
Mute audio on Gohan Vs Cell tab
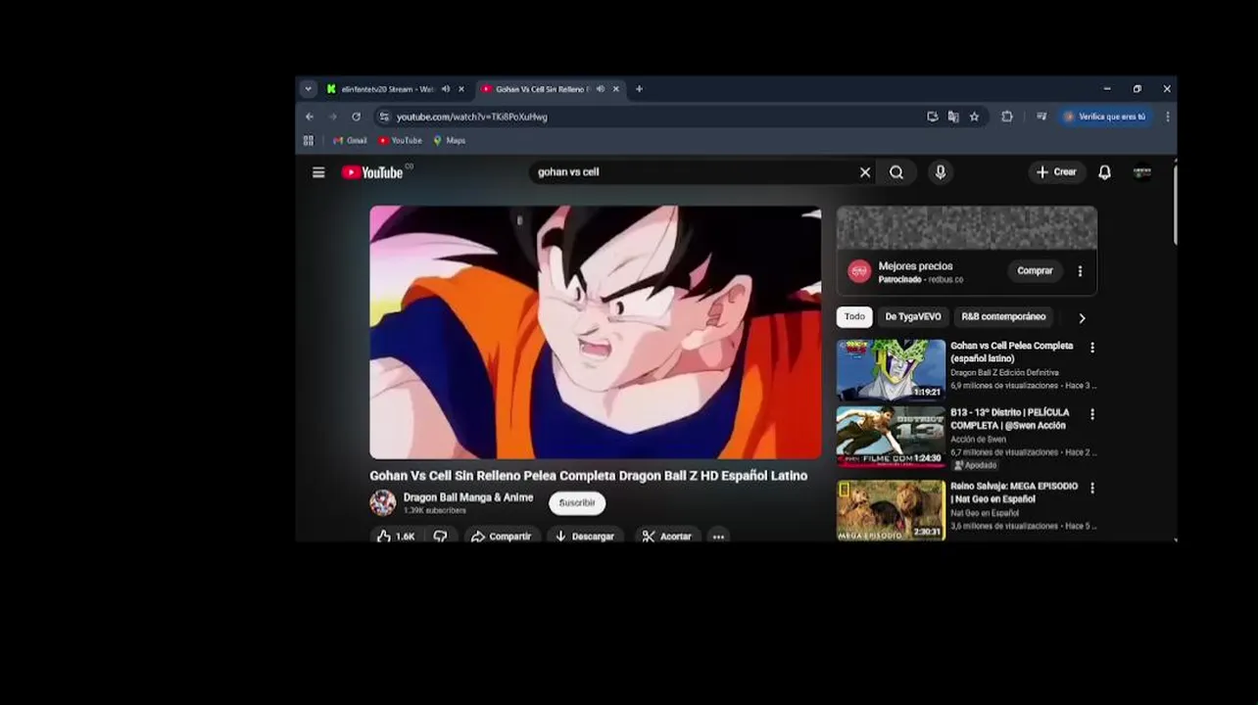click(601, 89)
